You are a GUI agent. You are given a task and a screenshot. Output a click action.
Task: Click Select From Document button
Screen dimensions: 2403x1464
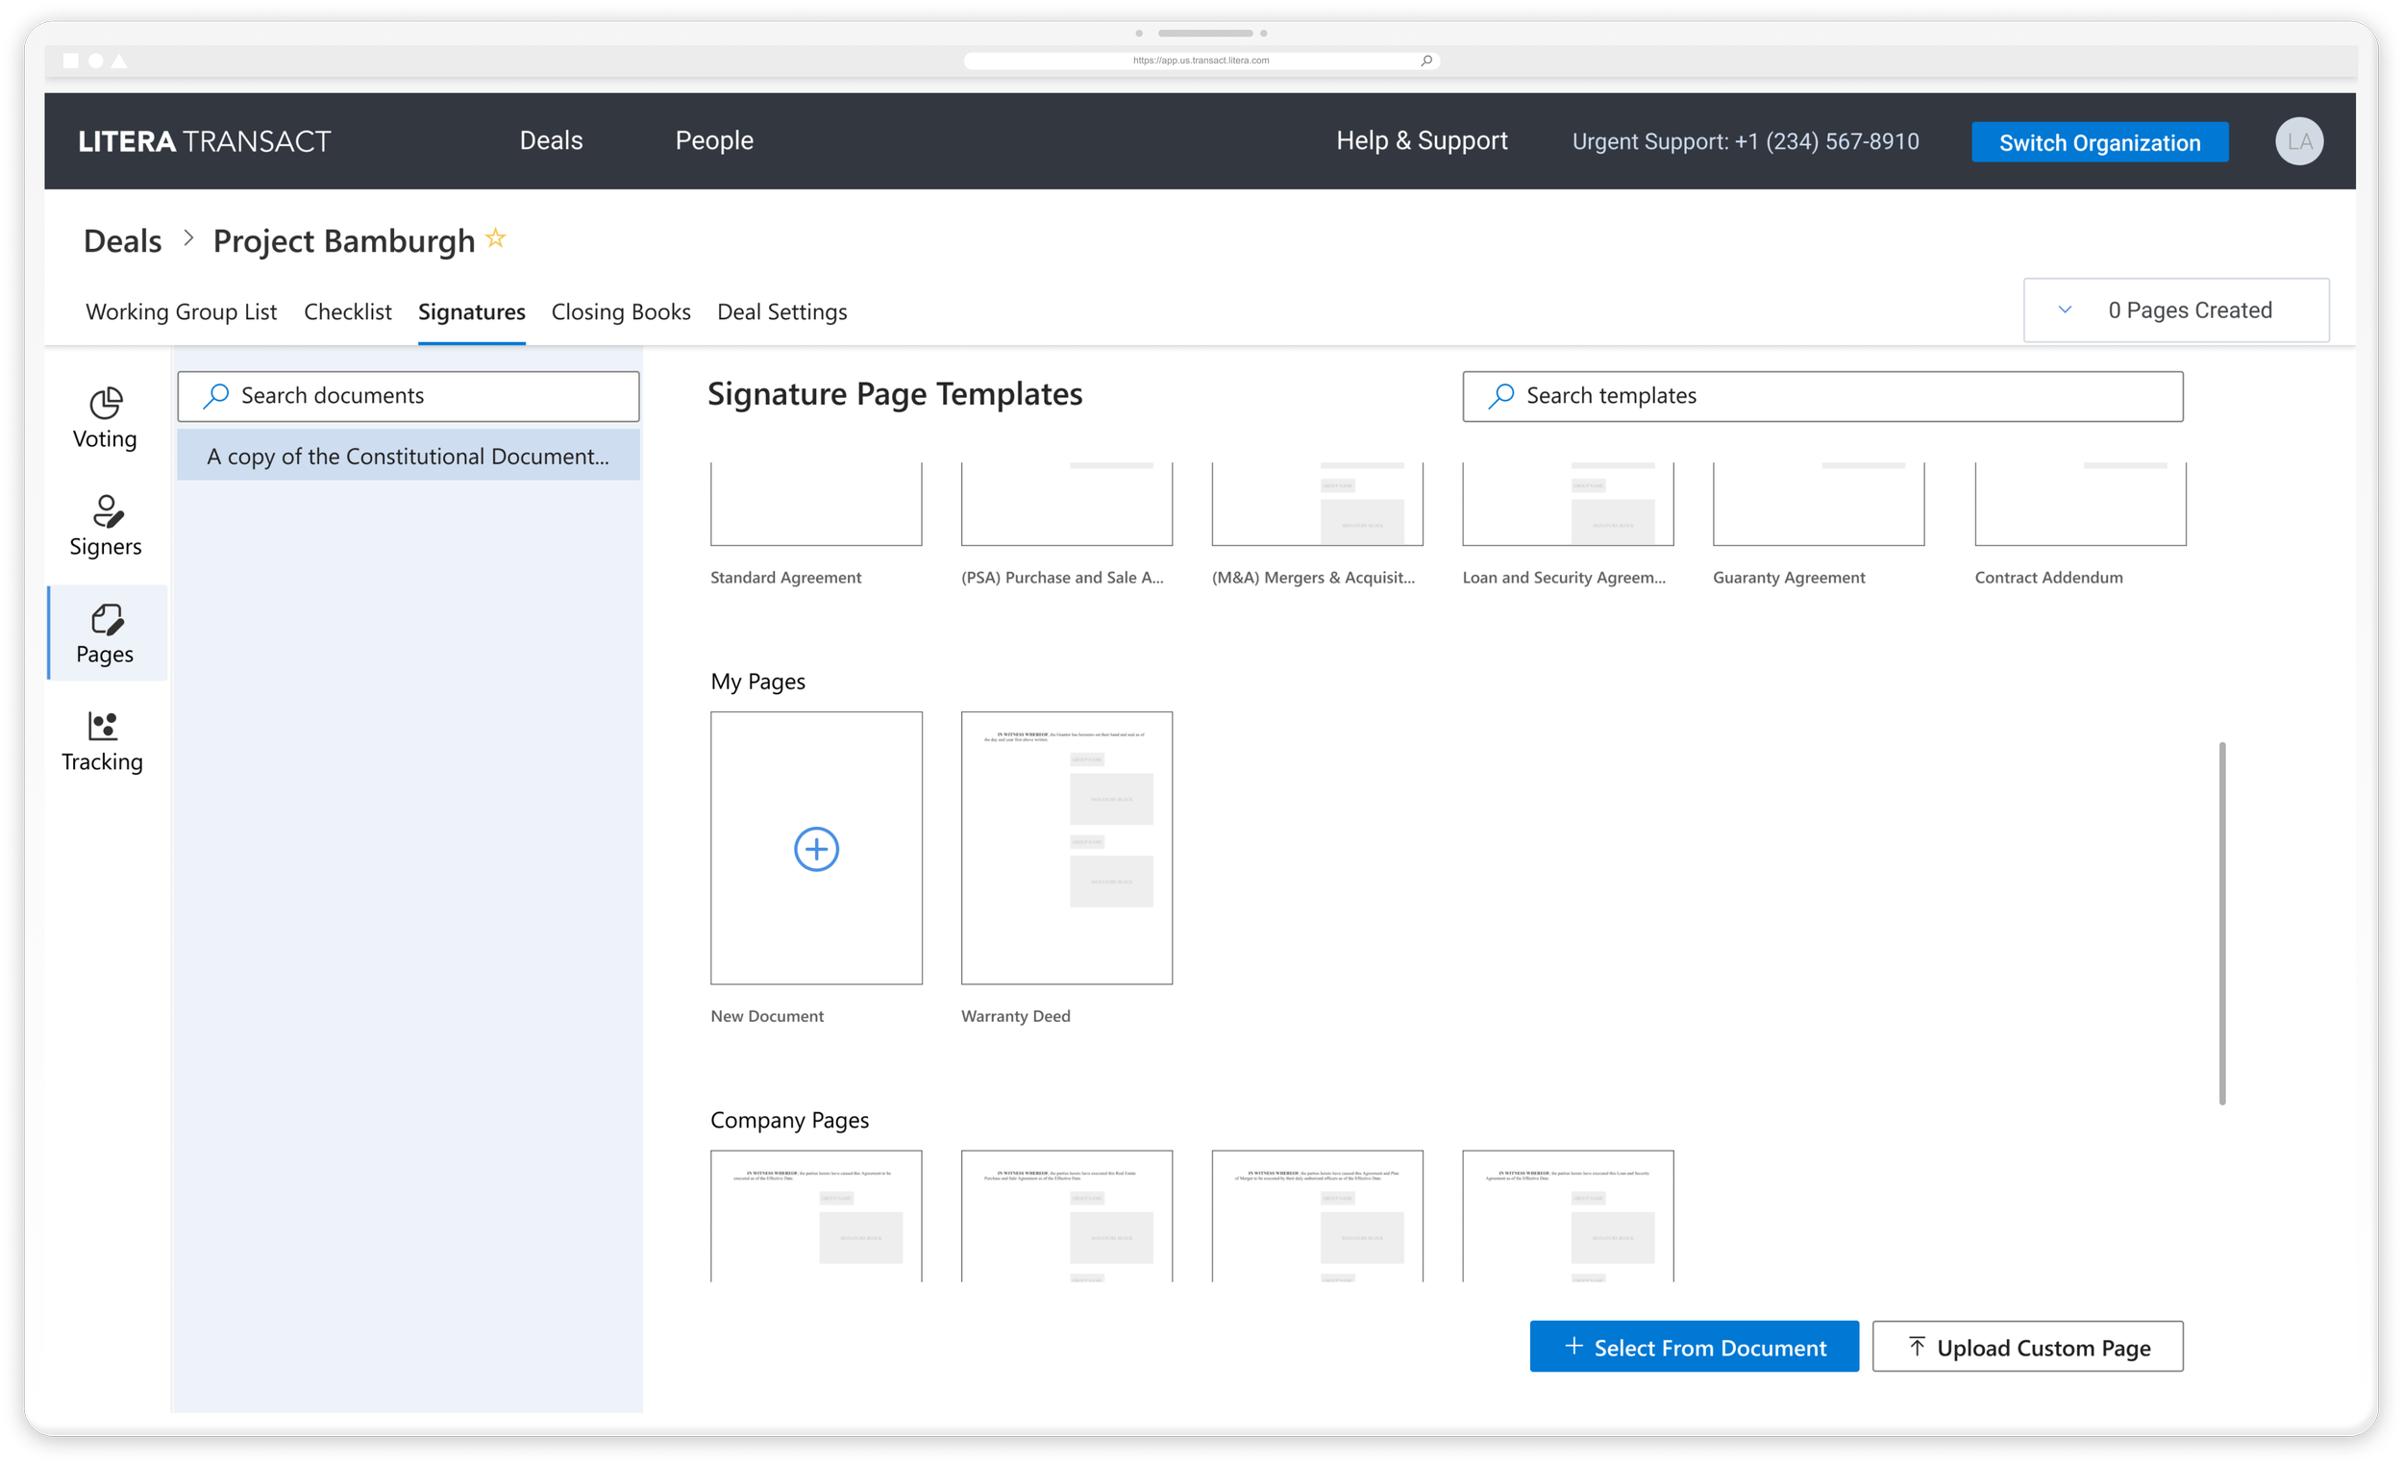point(1693,1347)
